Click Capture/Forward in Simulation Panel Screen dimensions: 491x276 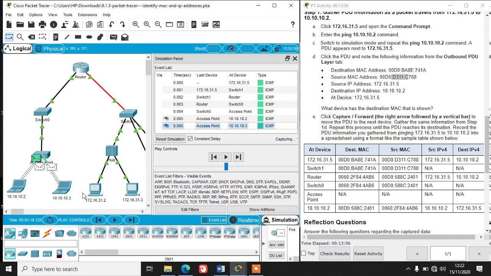point(238,157)
